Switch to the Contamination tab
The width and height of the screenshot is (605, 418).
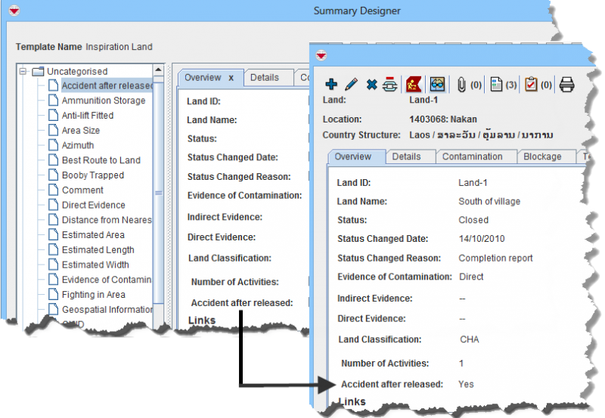472,156
